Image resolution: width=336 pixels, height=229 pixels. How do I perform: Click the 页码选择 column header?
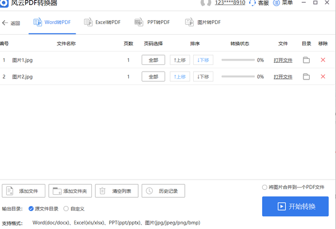click(x=153, y=44)
